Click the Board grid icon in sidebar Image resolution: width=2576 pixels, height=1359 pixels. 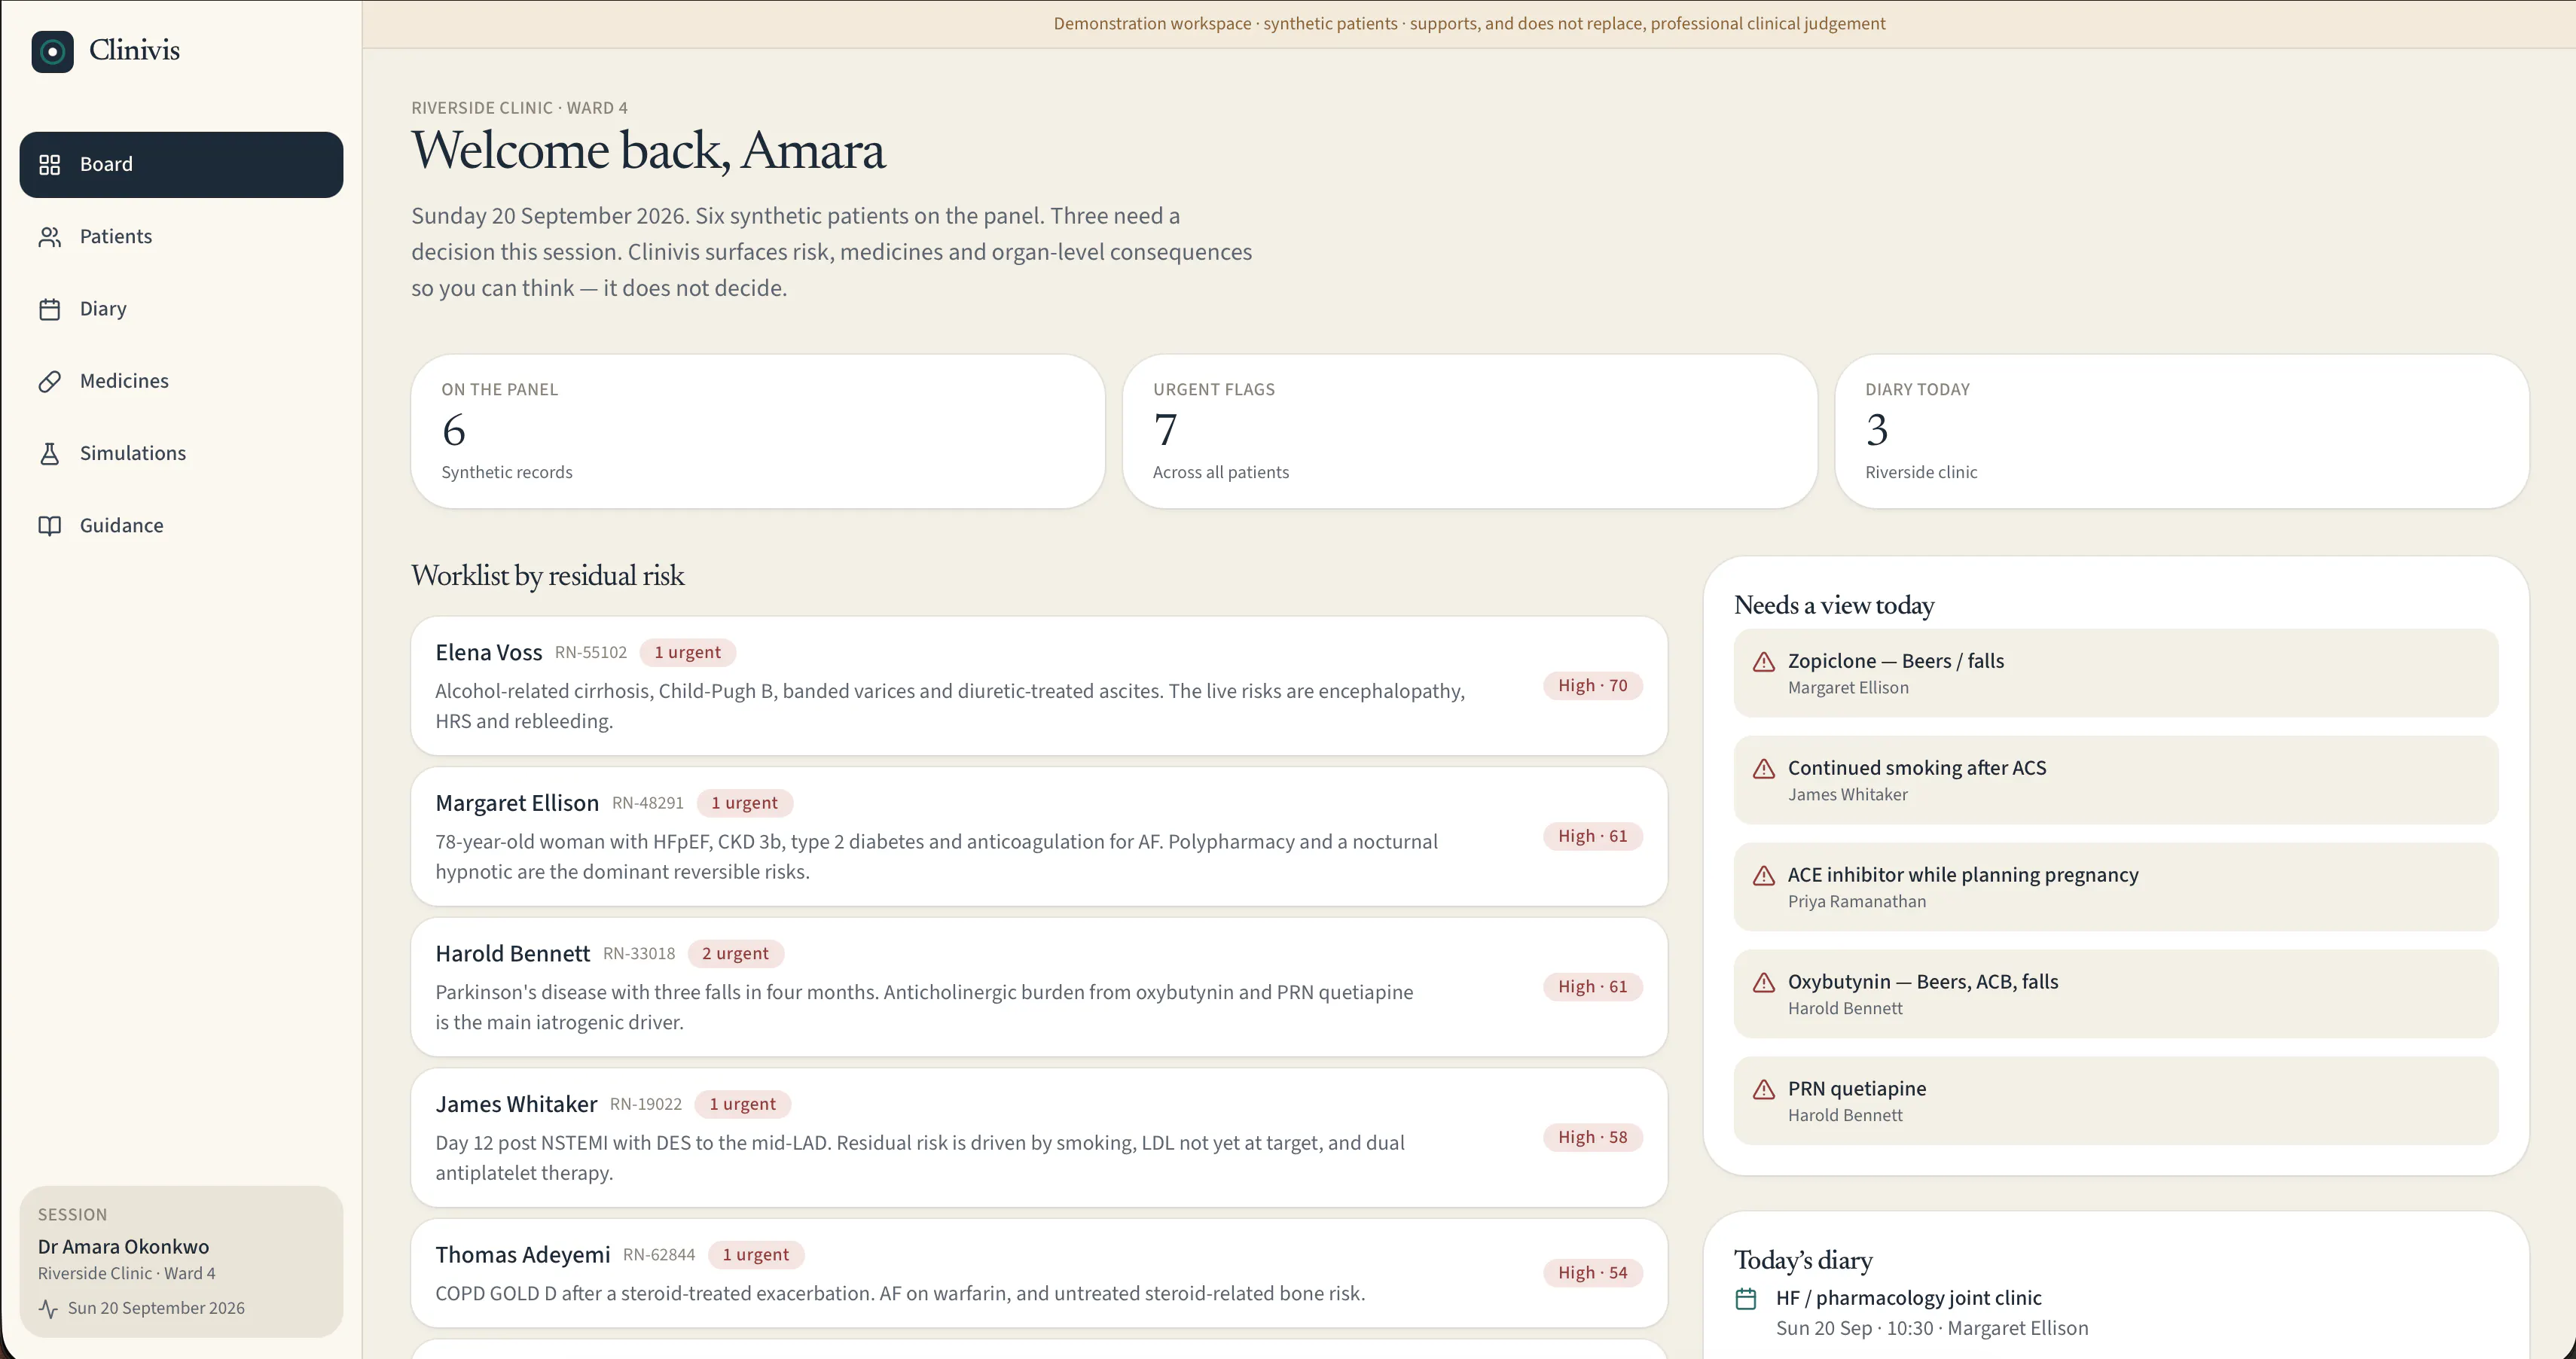click(x=50, y=165)
